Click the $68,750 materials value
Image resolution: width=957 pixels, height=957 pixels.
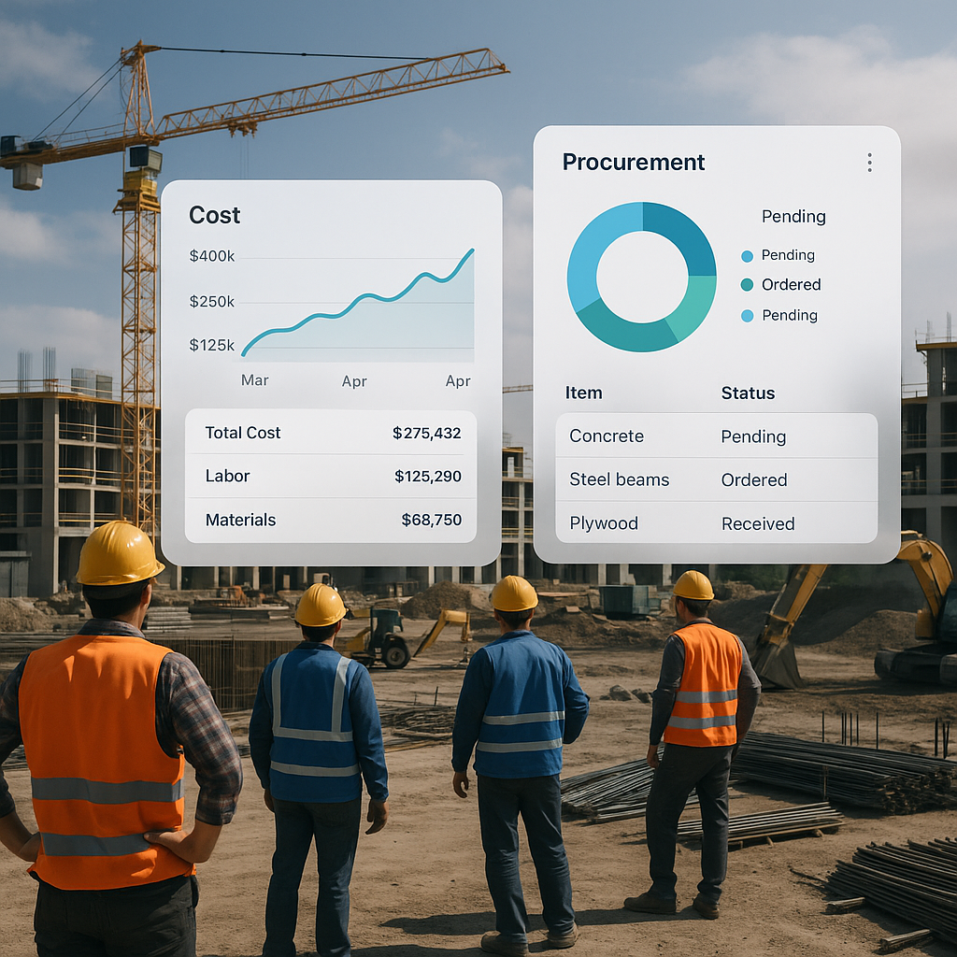[432, 520]
